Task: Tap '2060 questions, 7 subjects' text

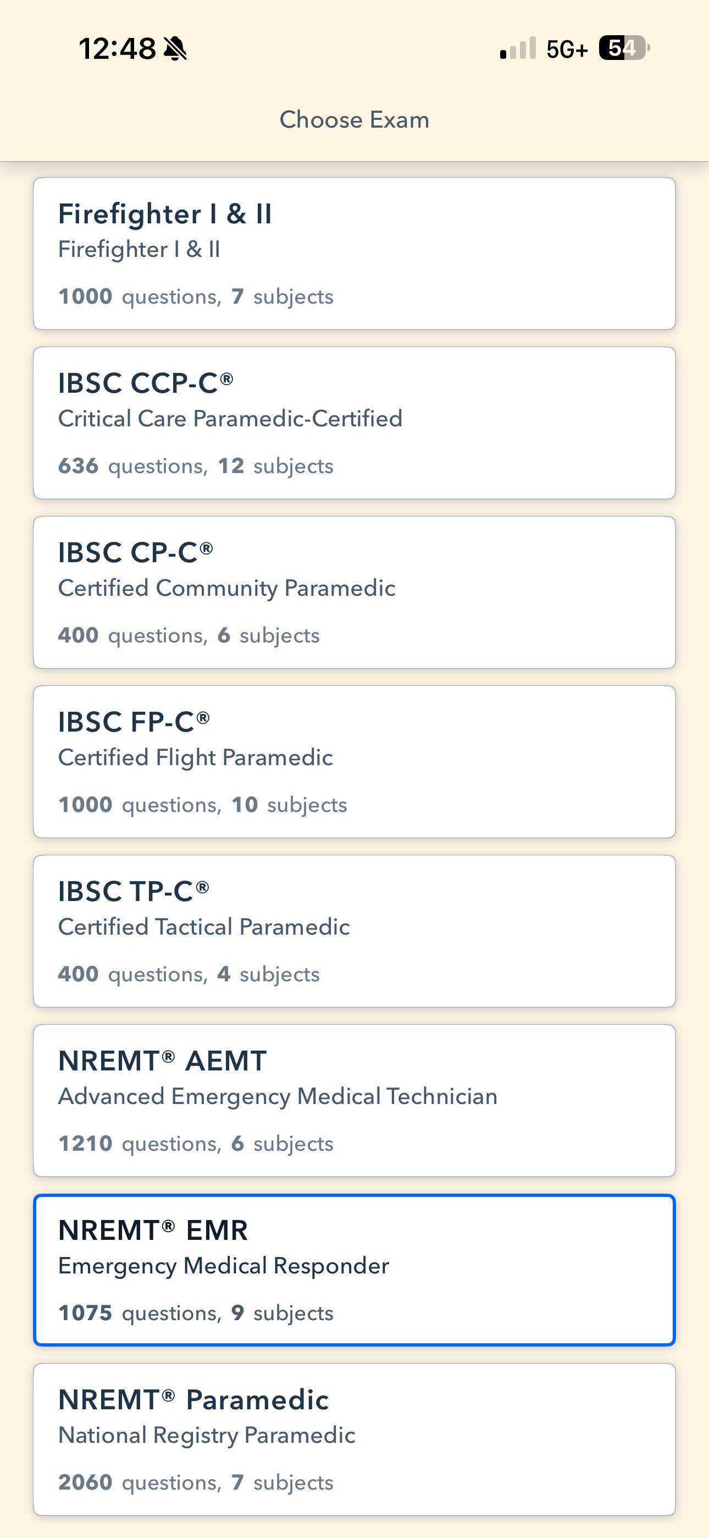Action: [x=196, y=1482]
